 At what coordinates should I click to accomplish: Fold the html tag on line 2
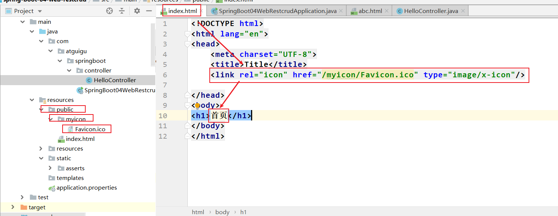coord(188,34)
